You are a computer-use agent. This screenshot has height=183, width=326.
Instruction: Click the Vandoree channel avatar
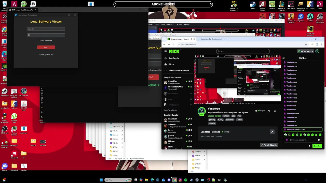(202, 111)
